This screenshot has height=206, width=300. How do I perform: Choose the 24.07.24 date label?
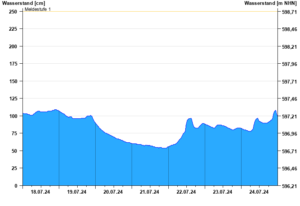[x=259, y=192]
